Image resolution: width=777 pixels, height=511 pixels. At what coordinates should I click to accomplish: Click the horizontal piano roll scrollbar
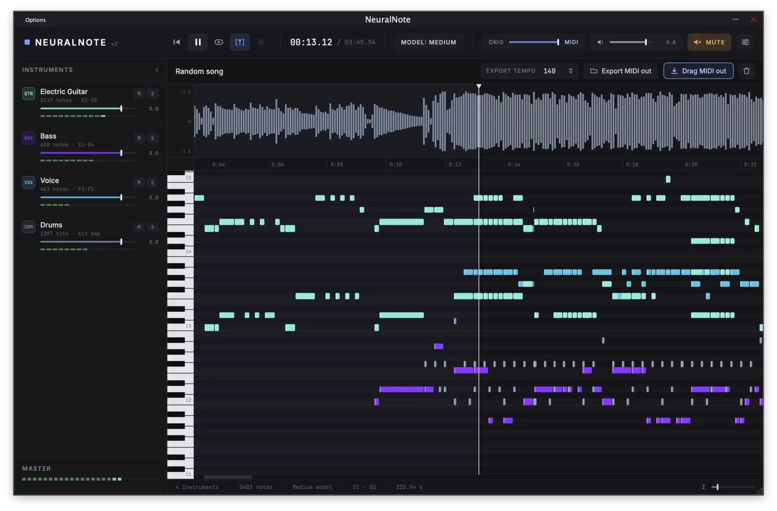tap(228, 477)
